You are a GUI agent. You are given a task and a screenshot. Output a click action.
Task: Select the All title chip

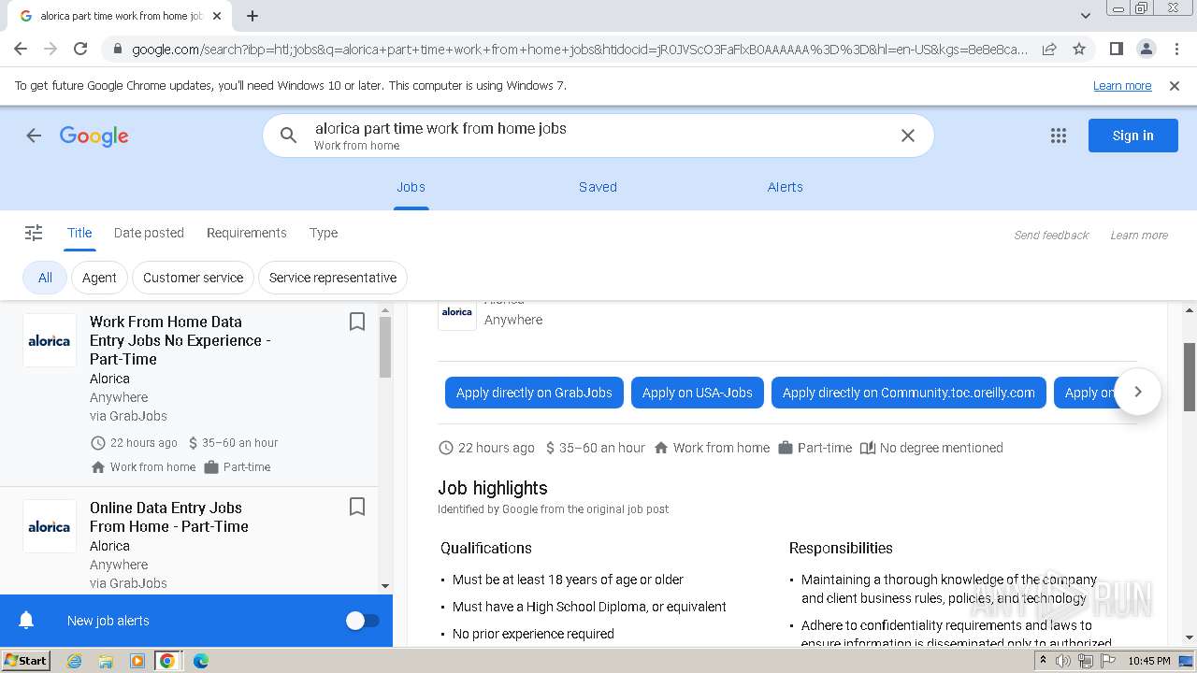coord(45,278)
